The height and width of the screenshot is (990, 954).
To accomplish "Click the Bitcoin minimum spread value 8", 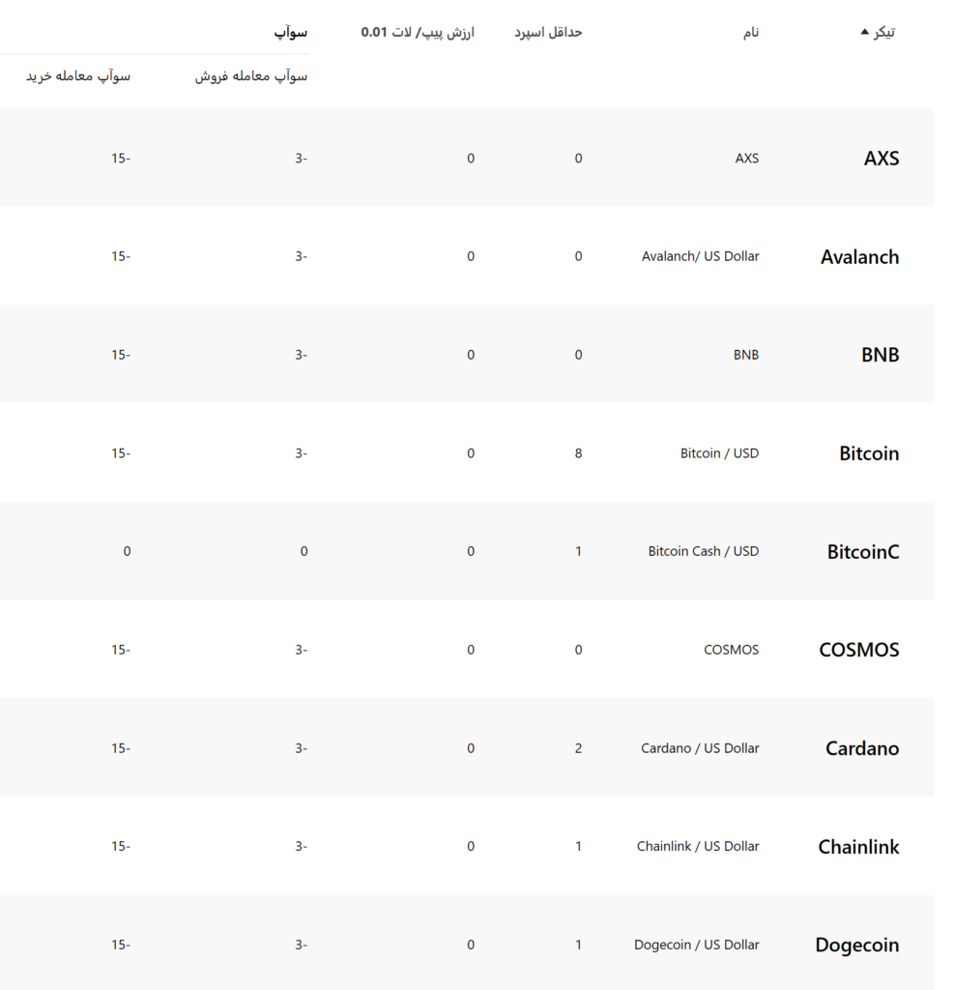I will pos(578,453).
